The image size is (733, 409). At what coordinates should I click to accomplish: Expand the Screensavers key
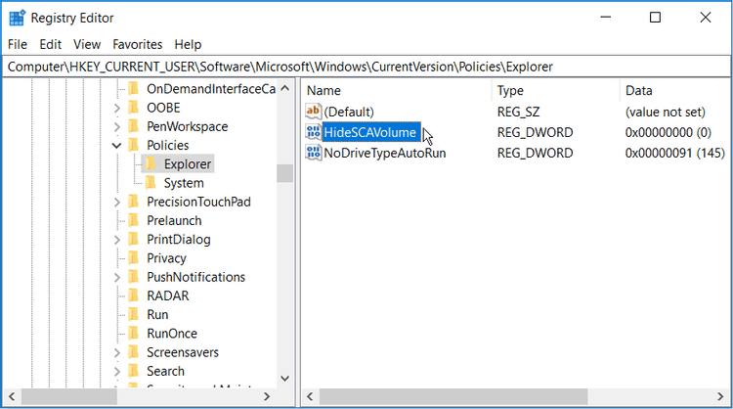tap(117, 352)
